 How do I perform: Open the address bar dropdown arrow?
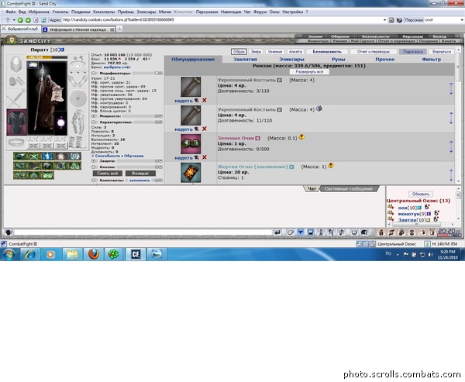click(x=385, y=20)
